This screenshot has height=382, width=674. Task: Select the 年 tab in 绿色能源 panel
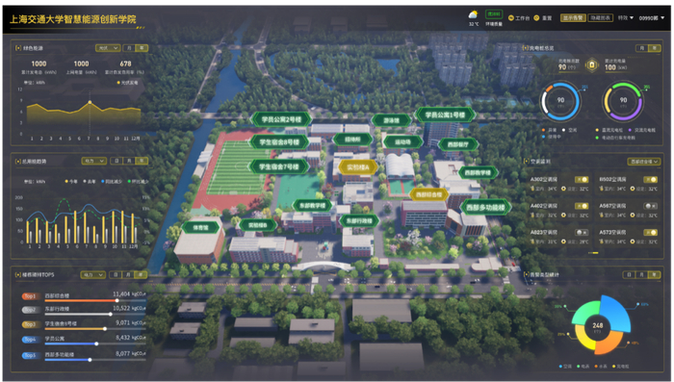(142, 48)
